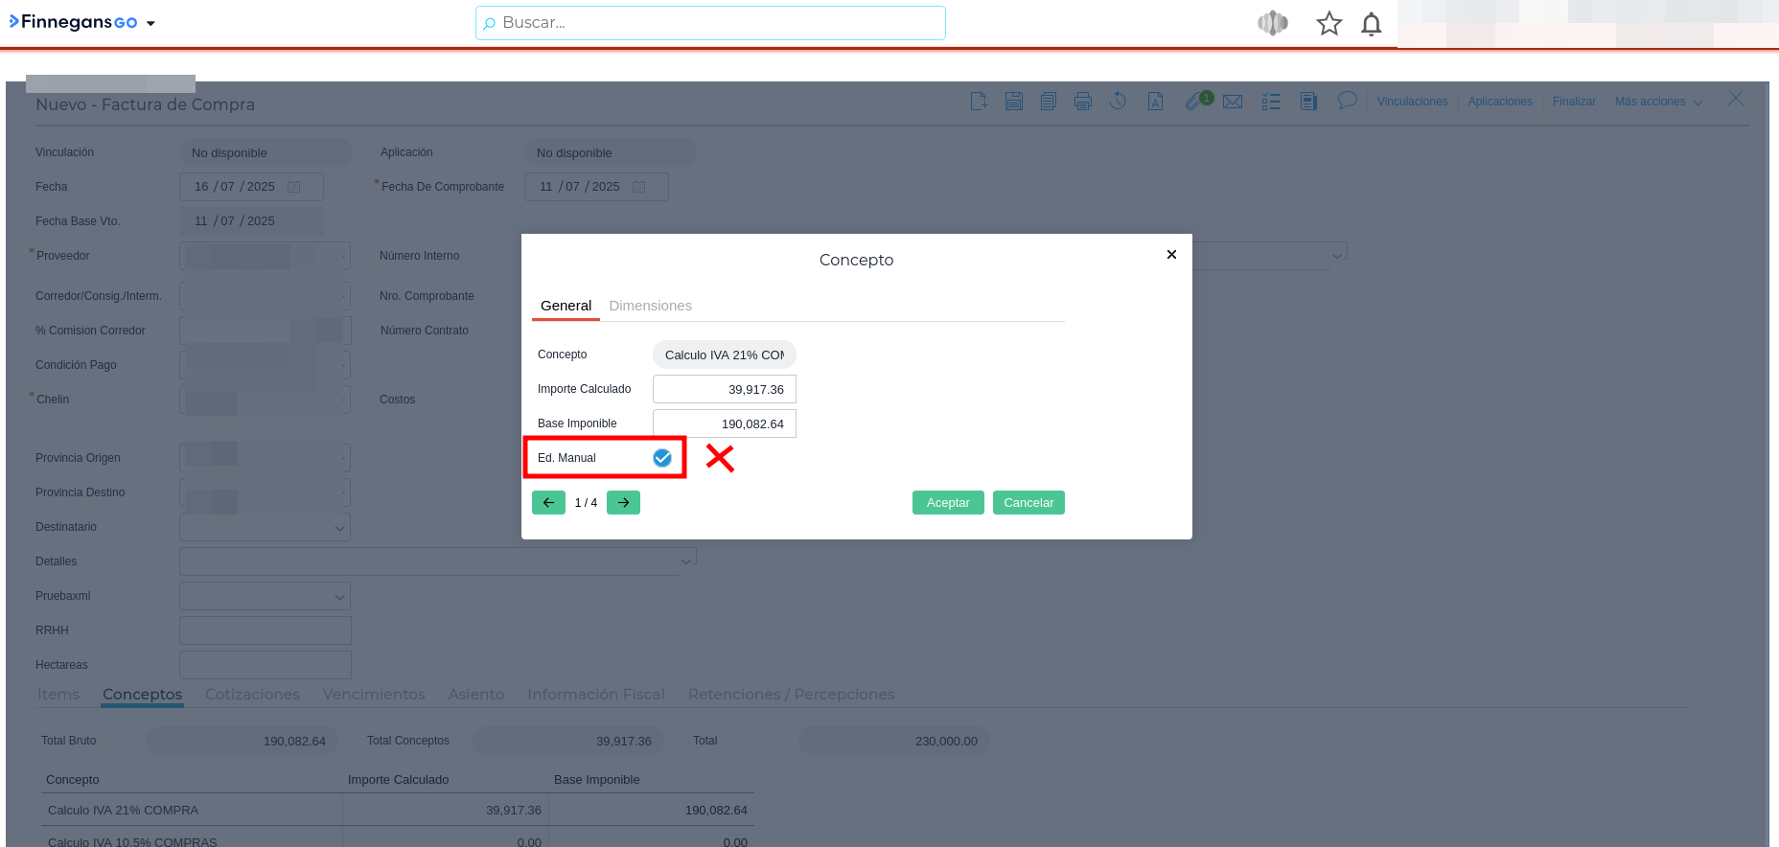Switch to the Dimensiones tab
The image size is (1779, 847).
650,306
